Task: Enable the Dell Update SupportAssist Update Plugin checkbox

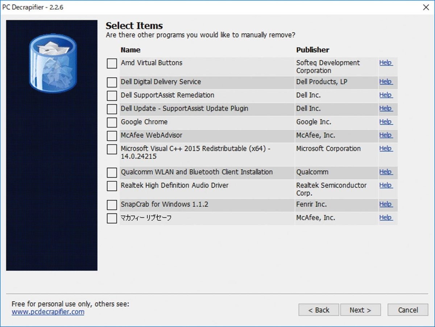Action: [112, 109]
